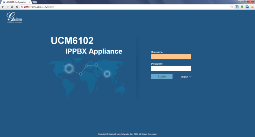Click the blue screens extension icon

[x=247, y=7]
